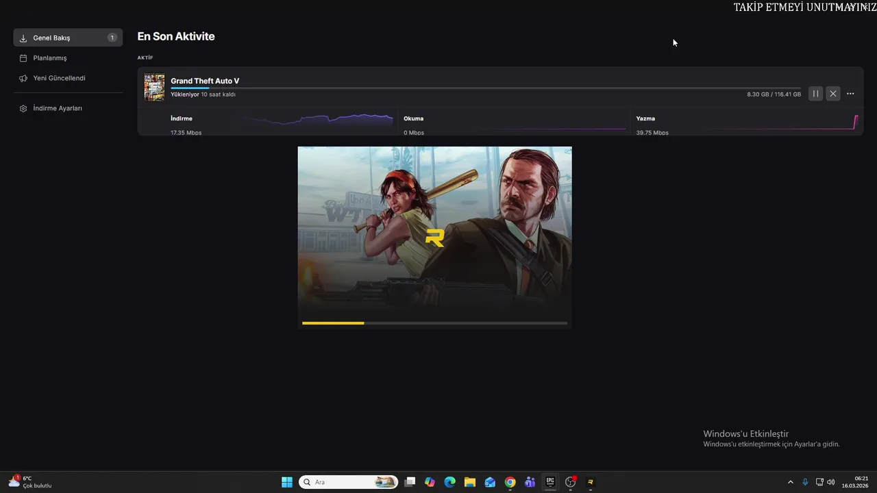Click the 8.30 GB / 116.41 GB size text
Viewport: 877px width, 493px height.
click(774, 94)
